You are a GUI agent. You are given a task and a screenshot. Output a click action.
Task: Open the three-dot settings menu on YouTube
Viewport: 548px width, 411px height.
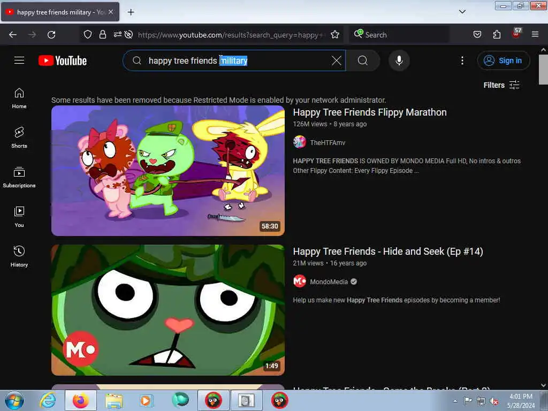coord(462,60)
